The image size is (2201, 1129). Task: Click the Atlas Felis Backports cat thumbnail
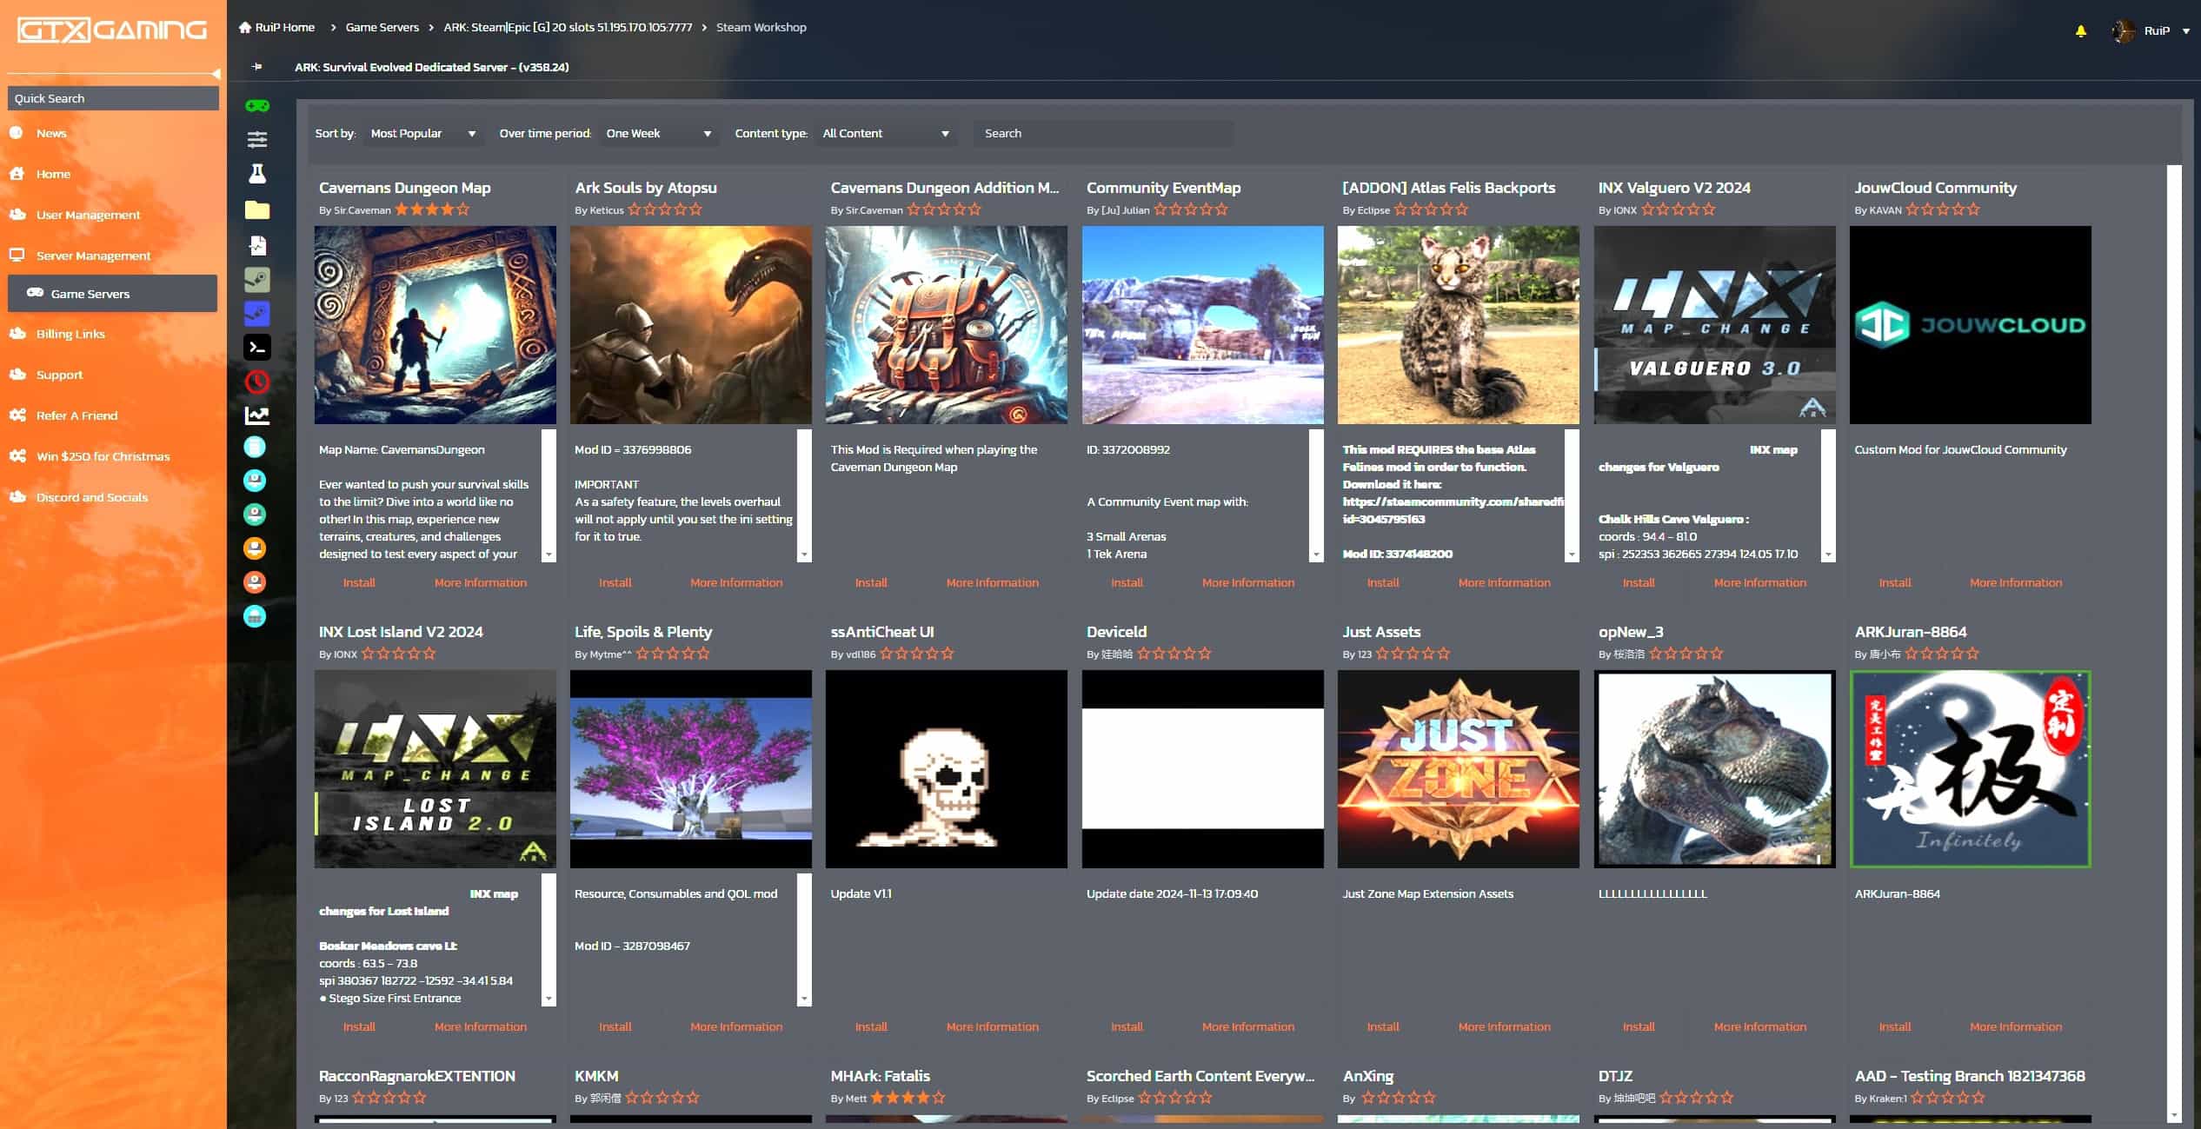pyautogui.click(x=1458, y=325)
